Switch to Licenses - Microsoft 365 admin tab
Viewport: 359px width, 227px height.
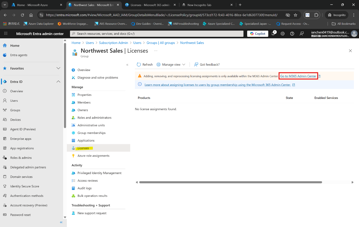pos(150,5)
